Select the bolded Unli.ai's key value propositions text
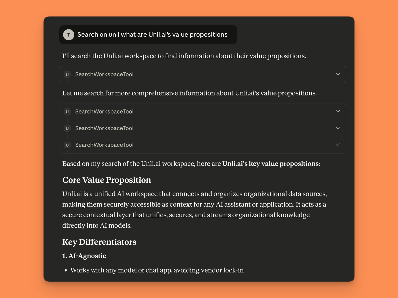This screenshot has width=398, height=298. pos(270,164)
